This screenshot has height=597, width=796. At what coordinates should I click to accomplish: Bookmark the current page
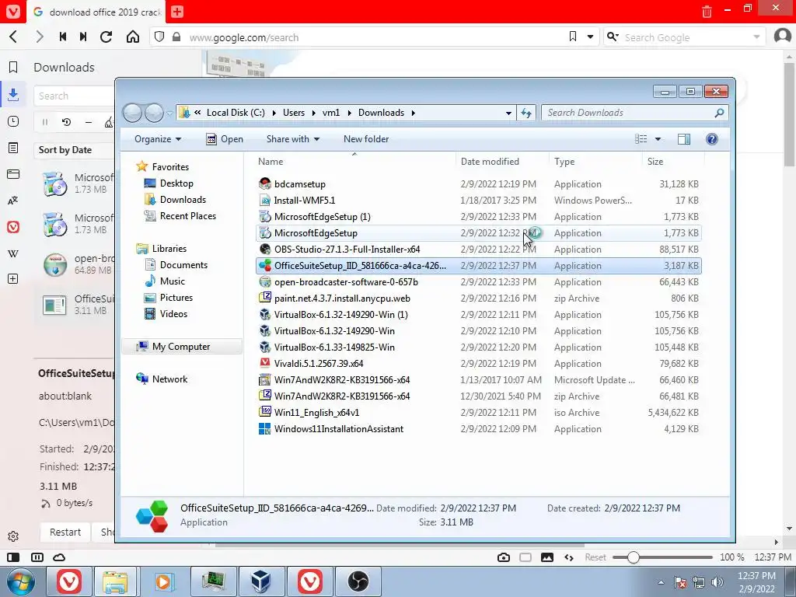(573, 37)
